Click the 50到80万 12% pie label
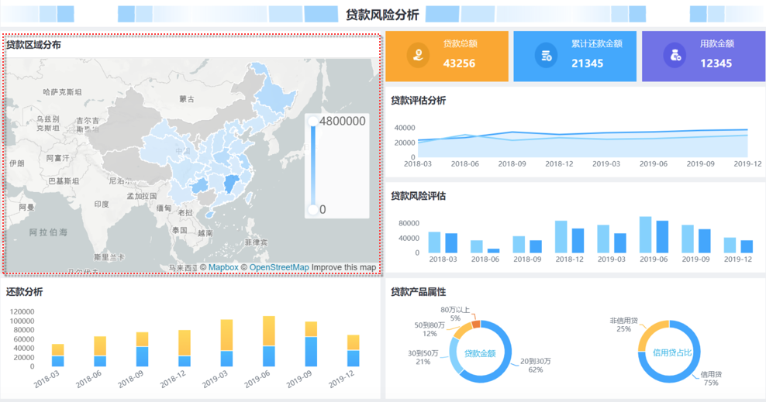 click(x=430, y=329)
